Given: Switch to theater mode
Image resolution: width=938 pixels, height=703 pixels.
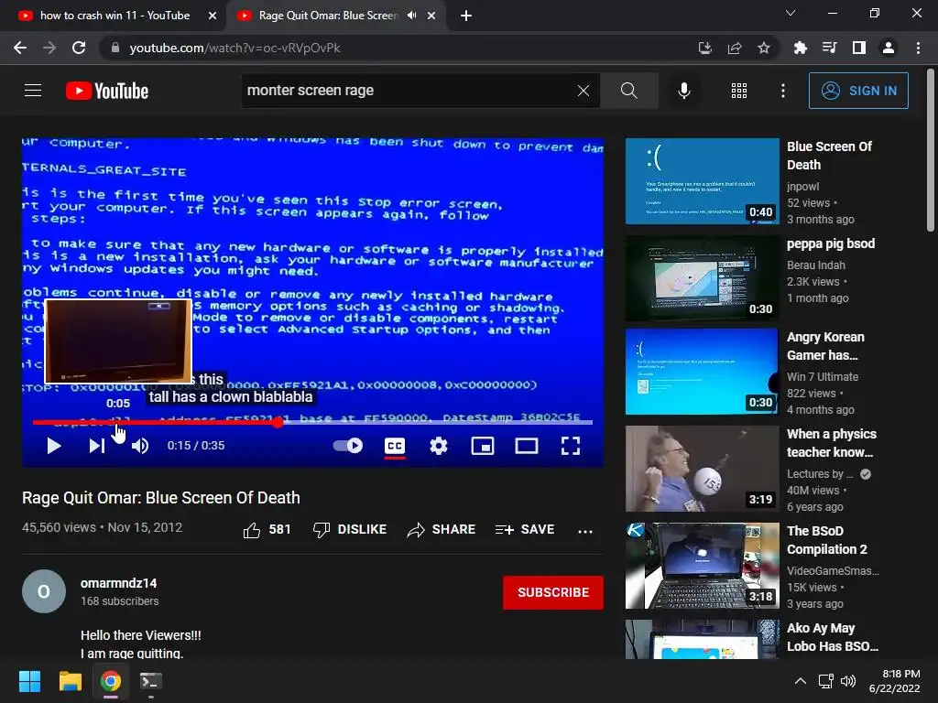Looking at the screenshot, I should pyautogui.click(x=527, y=446).
